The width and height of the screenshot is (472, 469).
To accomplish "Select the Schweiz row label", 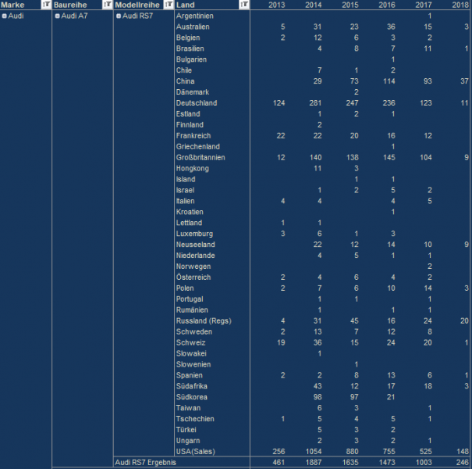I will (191, 342).
